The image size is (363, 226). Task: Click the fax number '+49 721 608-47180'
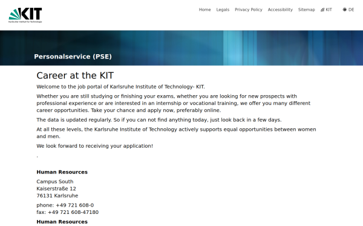tap(73, 212)
